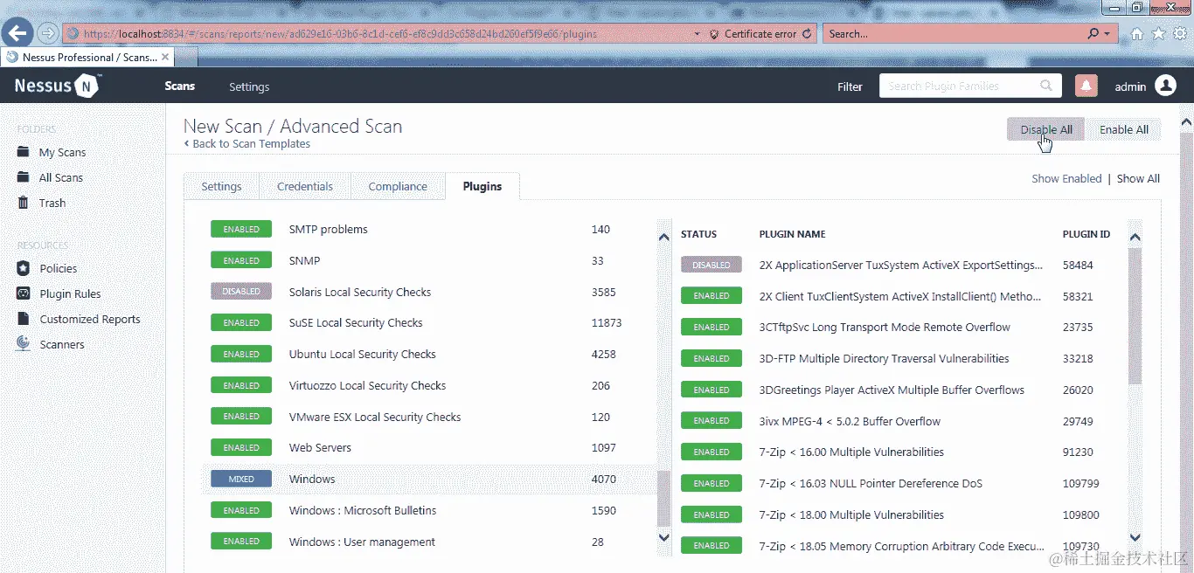The width and height of the screenshot is (1194, 573).
Task: Disable the 7-Zip < 16.00 Multiple Vulnerabilities plugin
Action: coord(712,452)
